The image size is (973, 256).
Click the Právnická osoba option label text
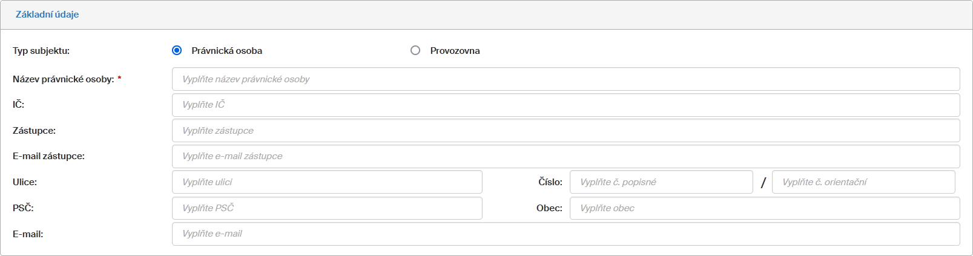point(226,51)
